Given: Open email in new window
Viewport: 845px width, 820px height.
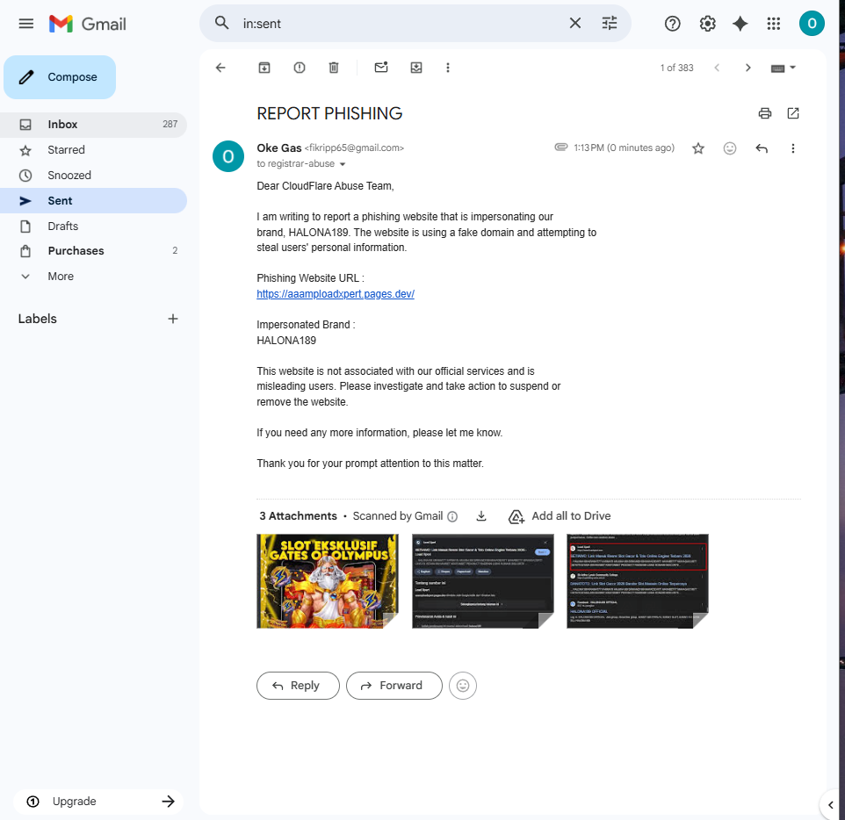Looking at the screenshot, I should pyautogui.click(x=792, y=113).
